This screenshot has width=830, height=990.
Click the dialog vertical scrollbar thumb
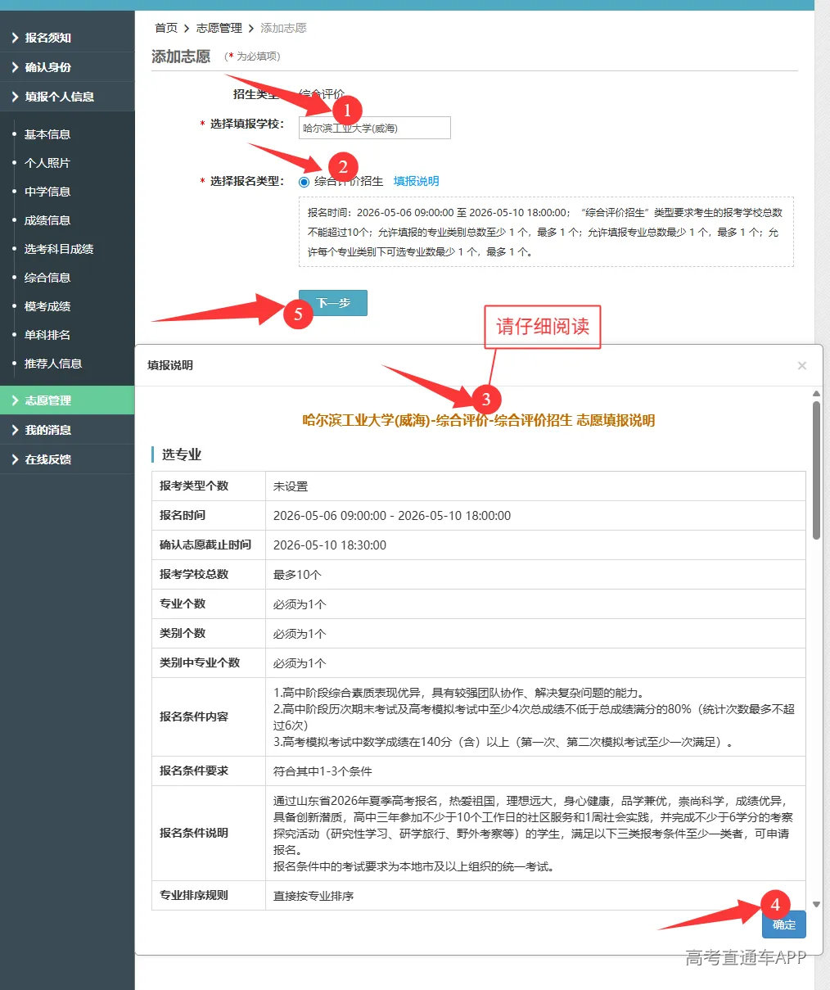click(816, 470)
